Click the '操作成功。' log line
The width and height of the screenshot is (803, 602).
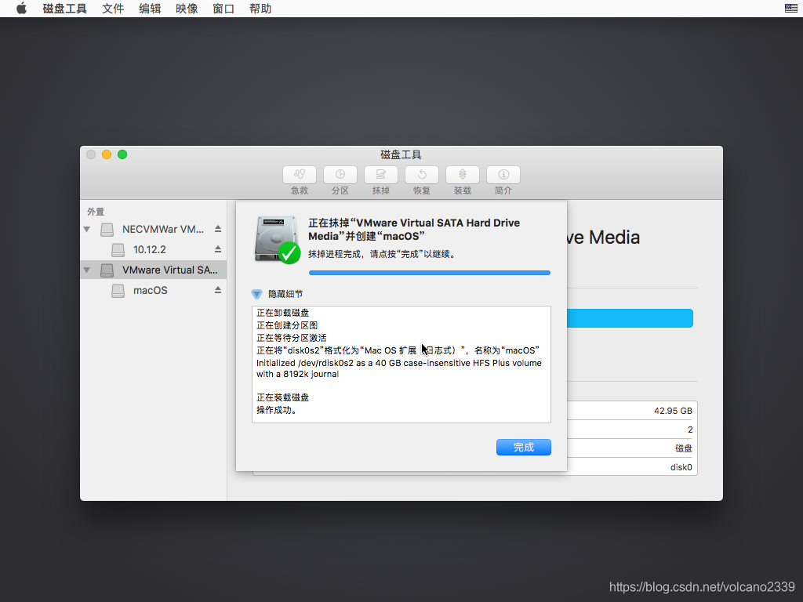(277, 410)
